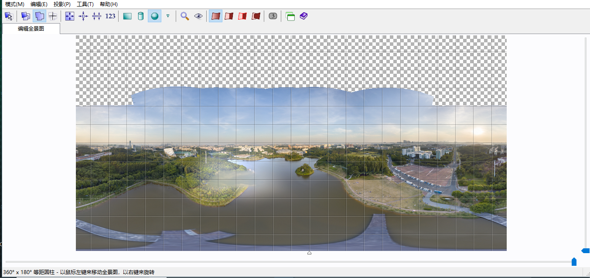Select the fourth dark red display mode
The width and height of the screenshot is (590, 278).
(x=256, y=16)
